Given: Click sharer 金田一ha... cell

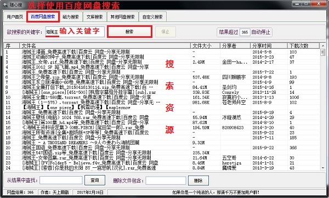Looking at the screenshot, I should pyautogui.click(x=235, y=62).
